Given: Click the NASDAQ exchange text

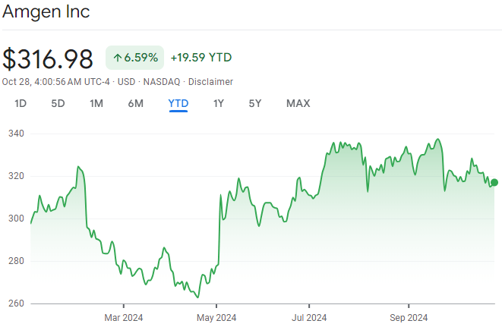Looking at the screenshot, I should [162, 82].
